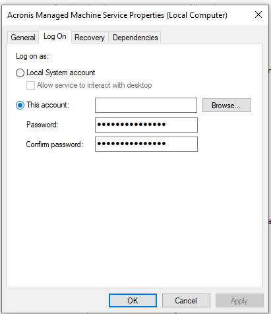Click the This account text field
Viewport: 271px width, 314px height.
[146, 105]
